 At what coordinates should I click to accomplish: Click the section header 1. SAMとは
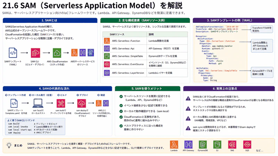coord(50,20)
